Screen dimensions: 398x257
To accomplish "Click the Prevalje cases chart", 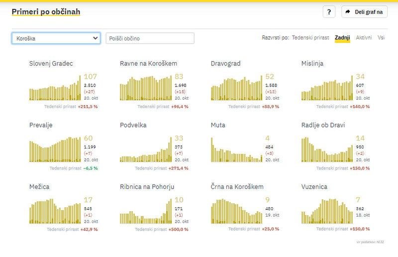I will 55,149.
